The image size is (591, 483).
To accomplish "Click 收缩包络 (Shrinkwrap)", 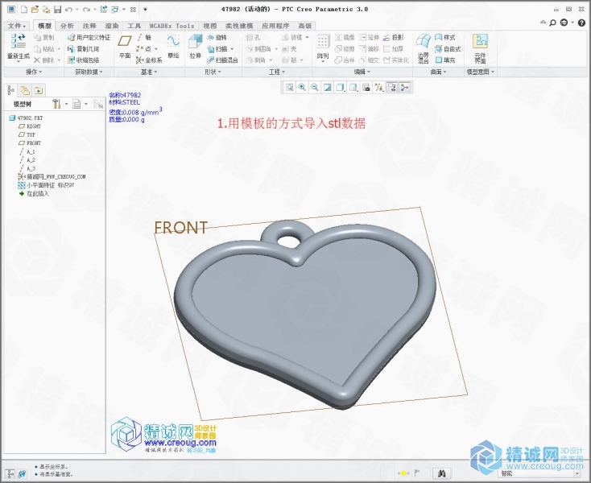I will [83, 60].
